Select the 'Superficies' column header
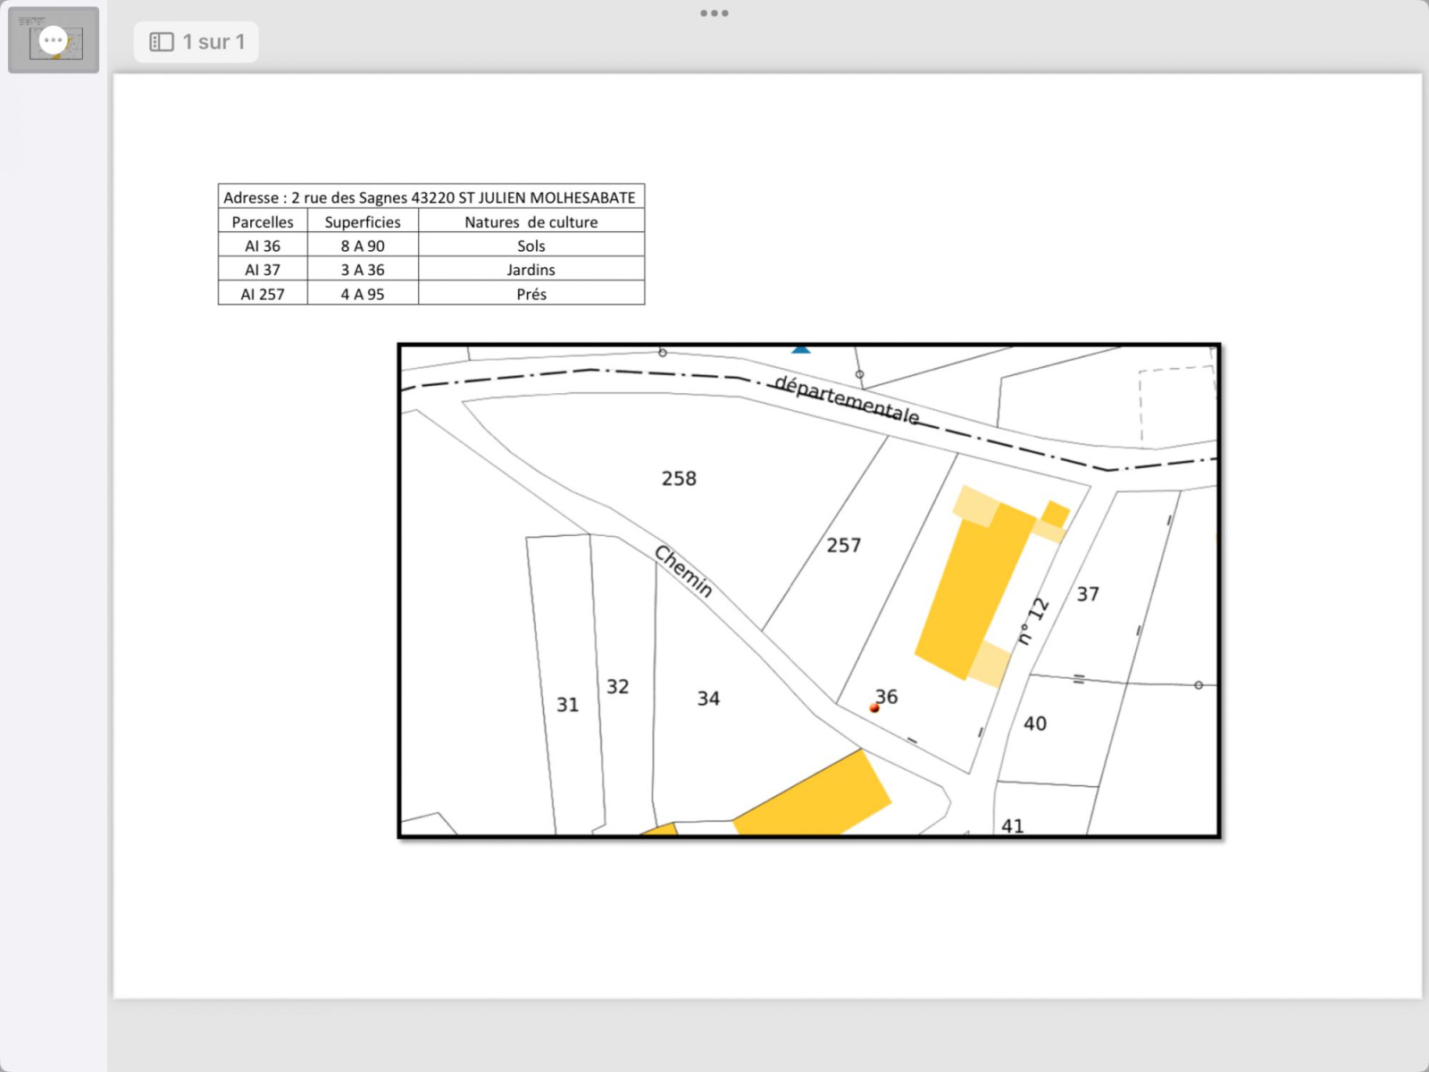The height and width of the screenshot is (1072, 1429). pyautogui.click(x=363, y=222)
